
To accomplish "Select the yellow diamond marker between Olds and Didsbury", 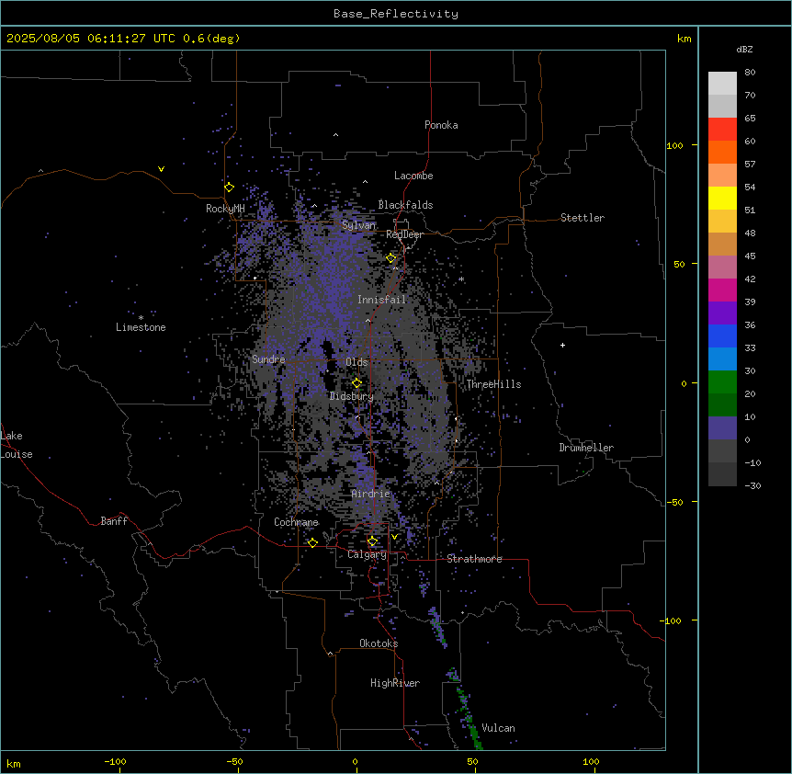I will click(356, 383).
